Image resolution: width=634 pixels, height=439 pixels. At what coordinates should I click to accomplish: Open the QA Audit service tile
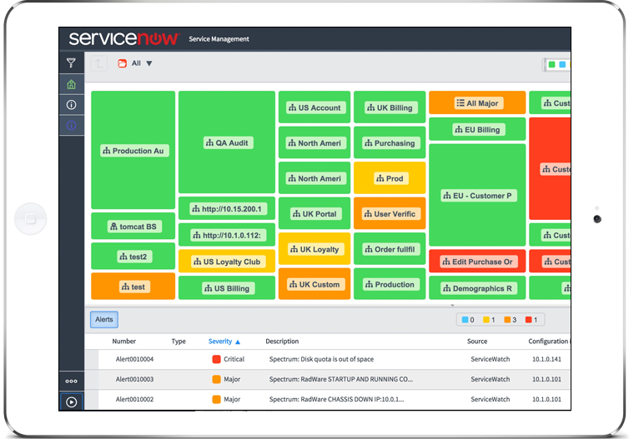point(227,142)
